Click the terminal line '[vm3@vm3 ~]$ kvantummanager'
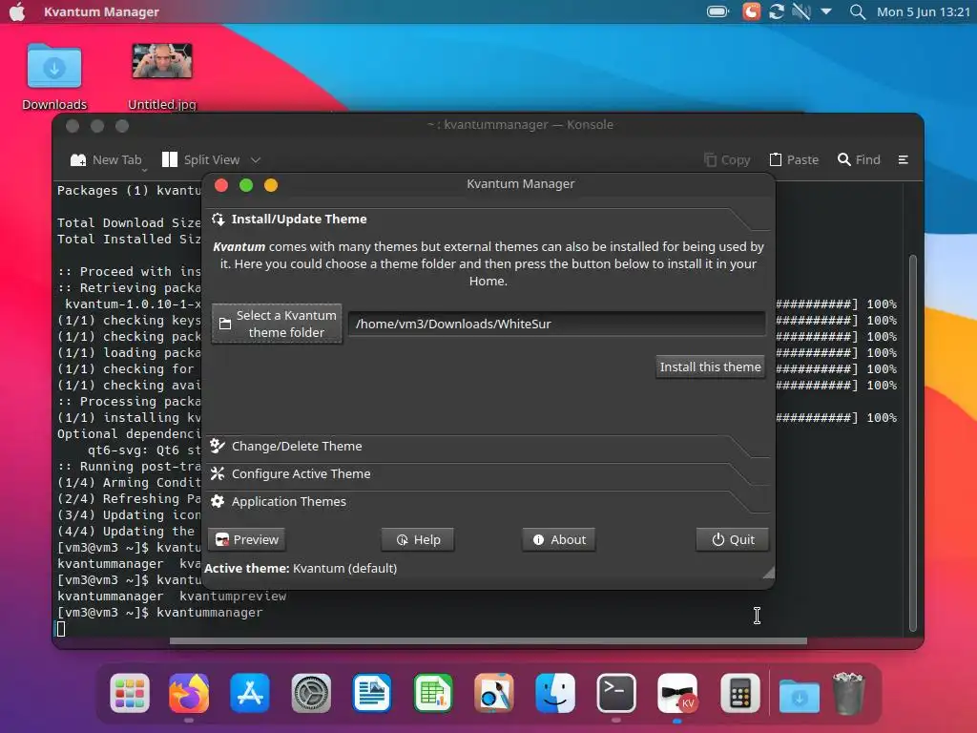The image size is (977, 733). click(160, 613)
